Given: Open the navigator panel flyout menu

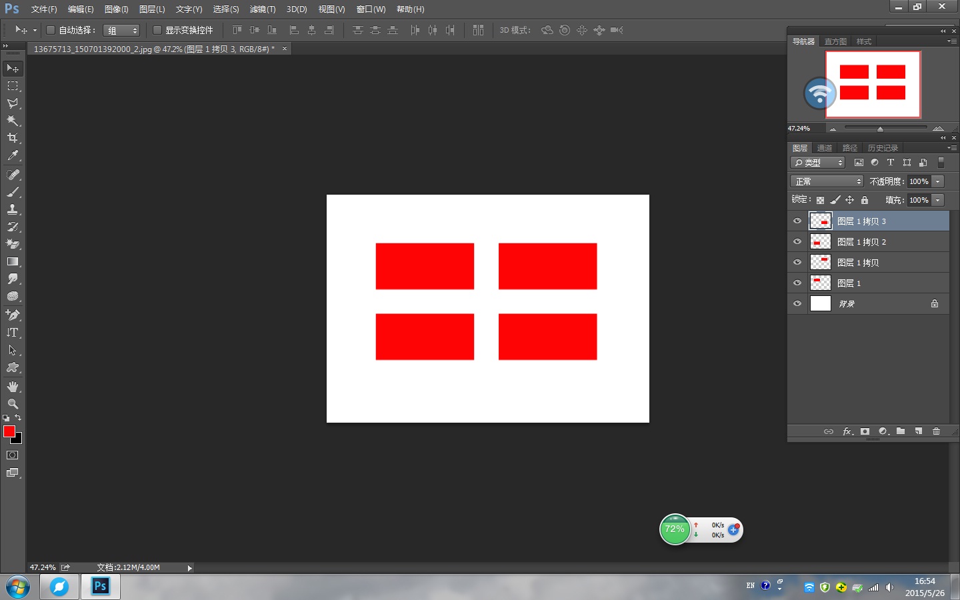Looking at the screenshot, I should click(952, 41).
